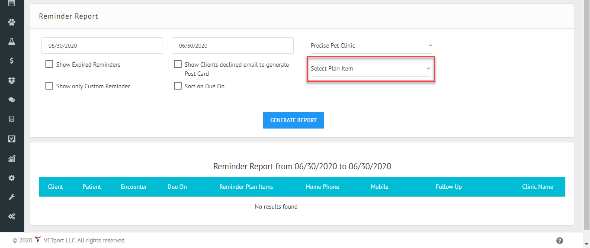Open the Precise Pet Clinic dropdown
This screenshot has height=248, width=590.
[371, 45]
